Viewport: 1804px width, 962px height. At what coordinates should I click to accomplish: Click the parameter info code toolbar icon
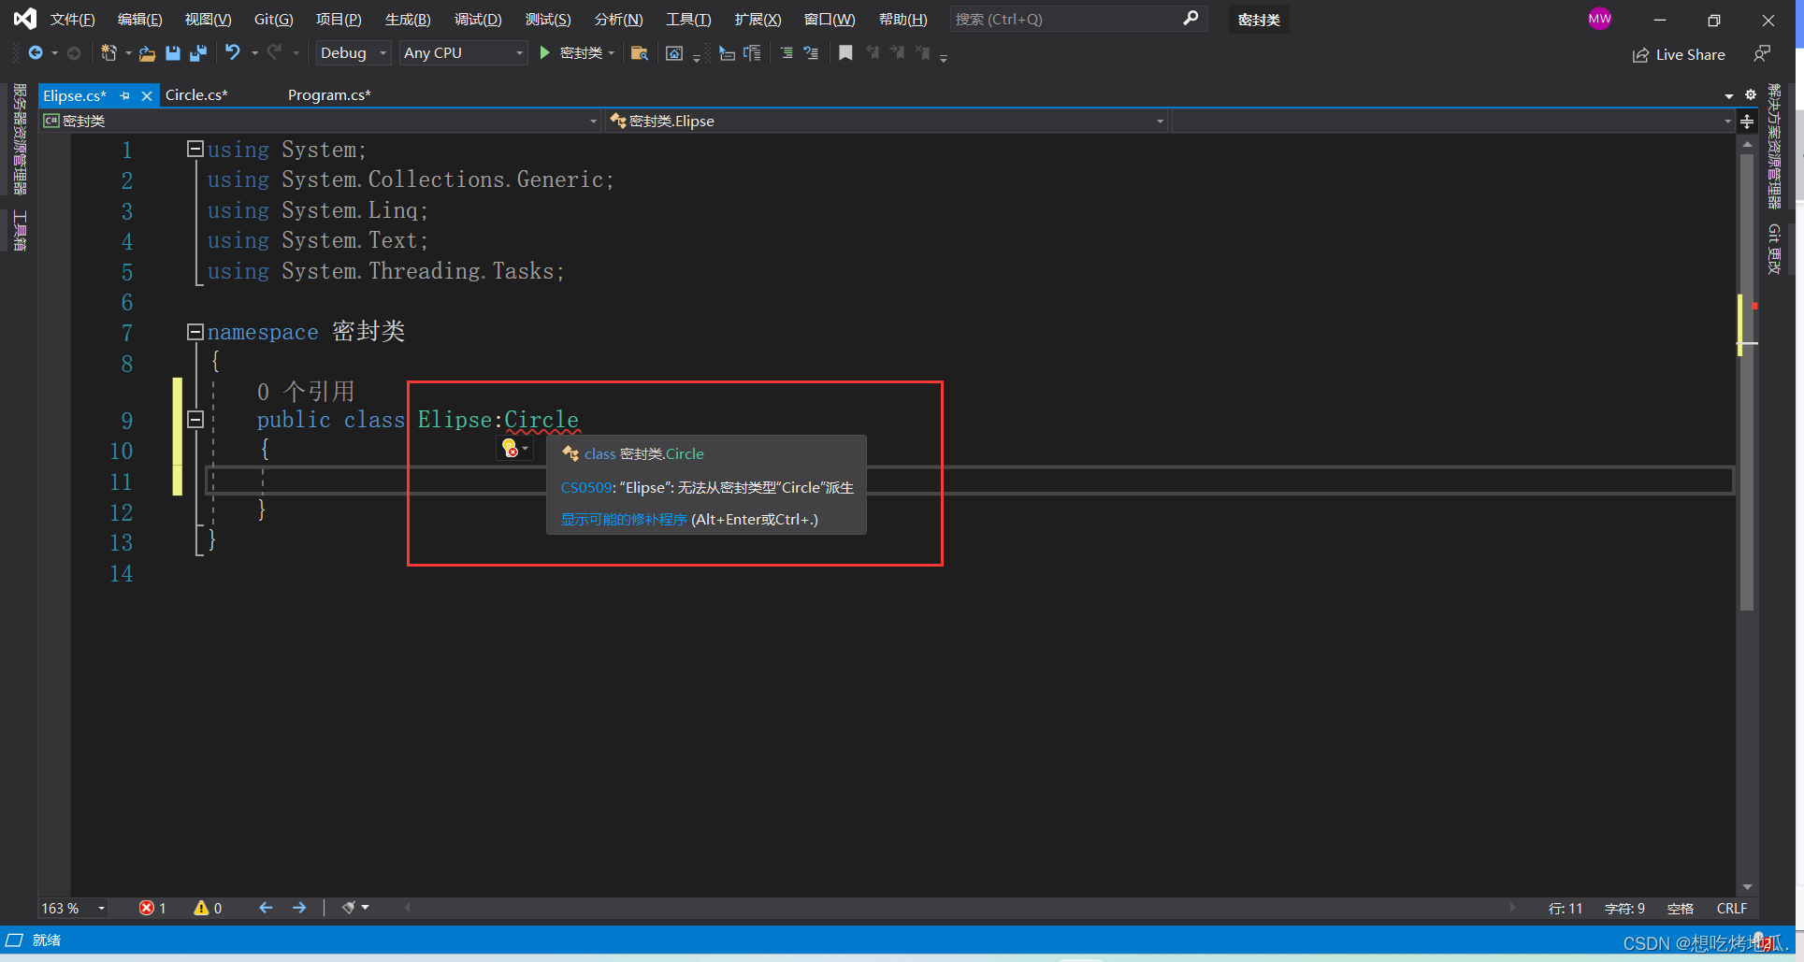tap(752, 53)
